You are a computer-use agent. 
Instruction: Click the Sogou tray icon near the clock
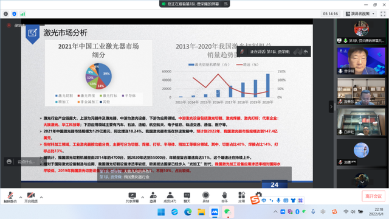coord(334,212)
